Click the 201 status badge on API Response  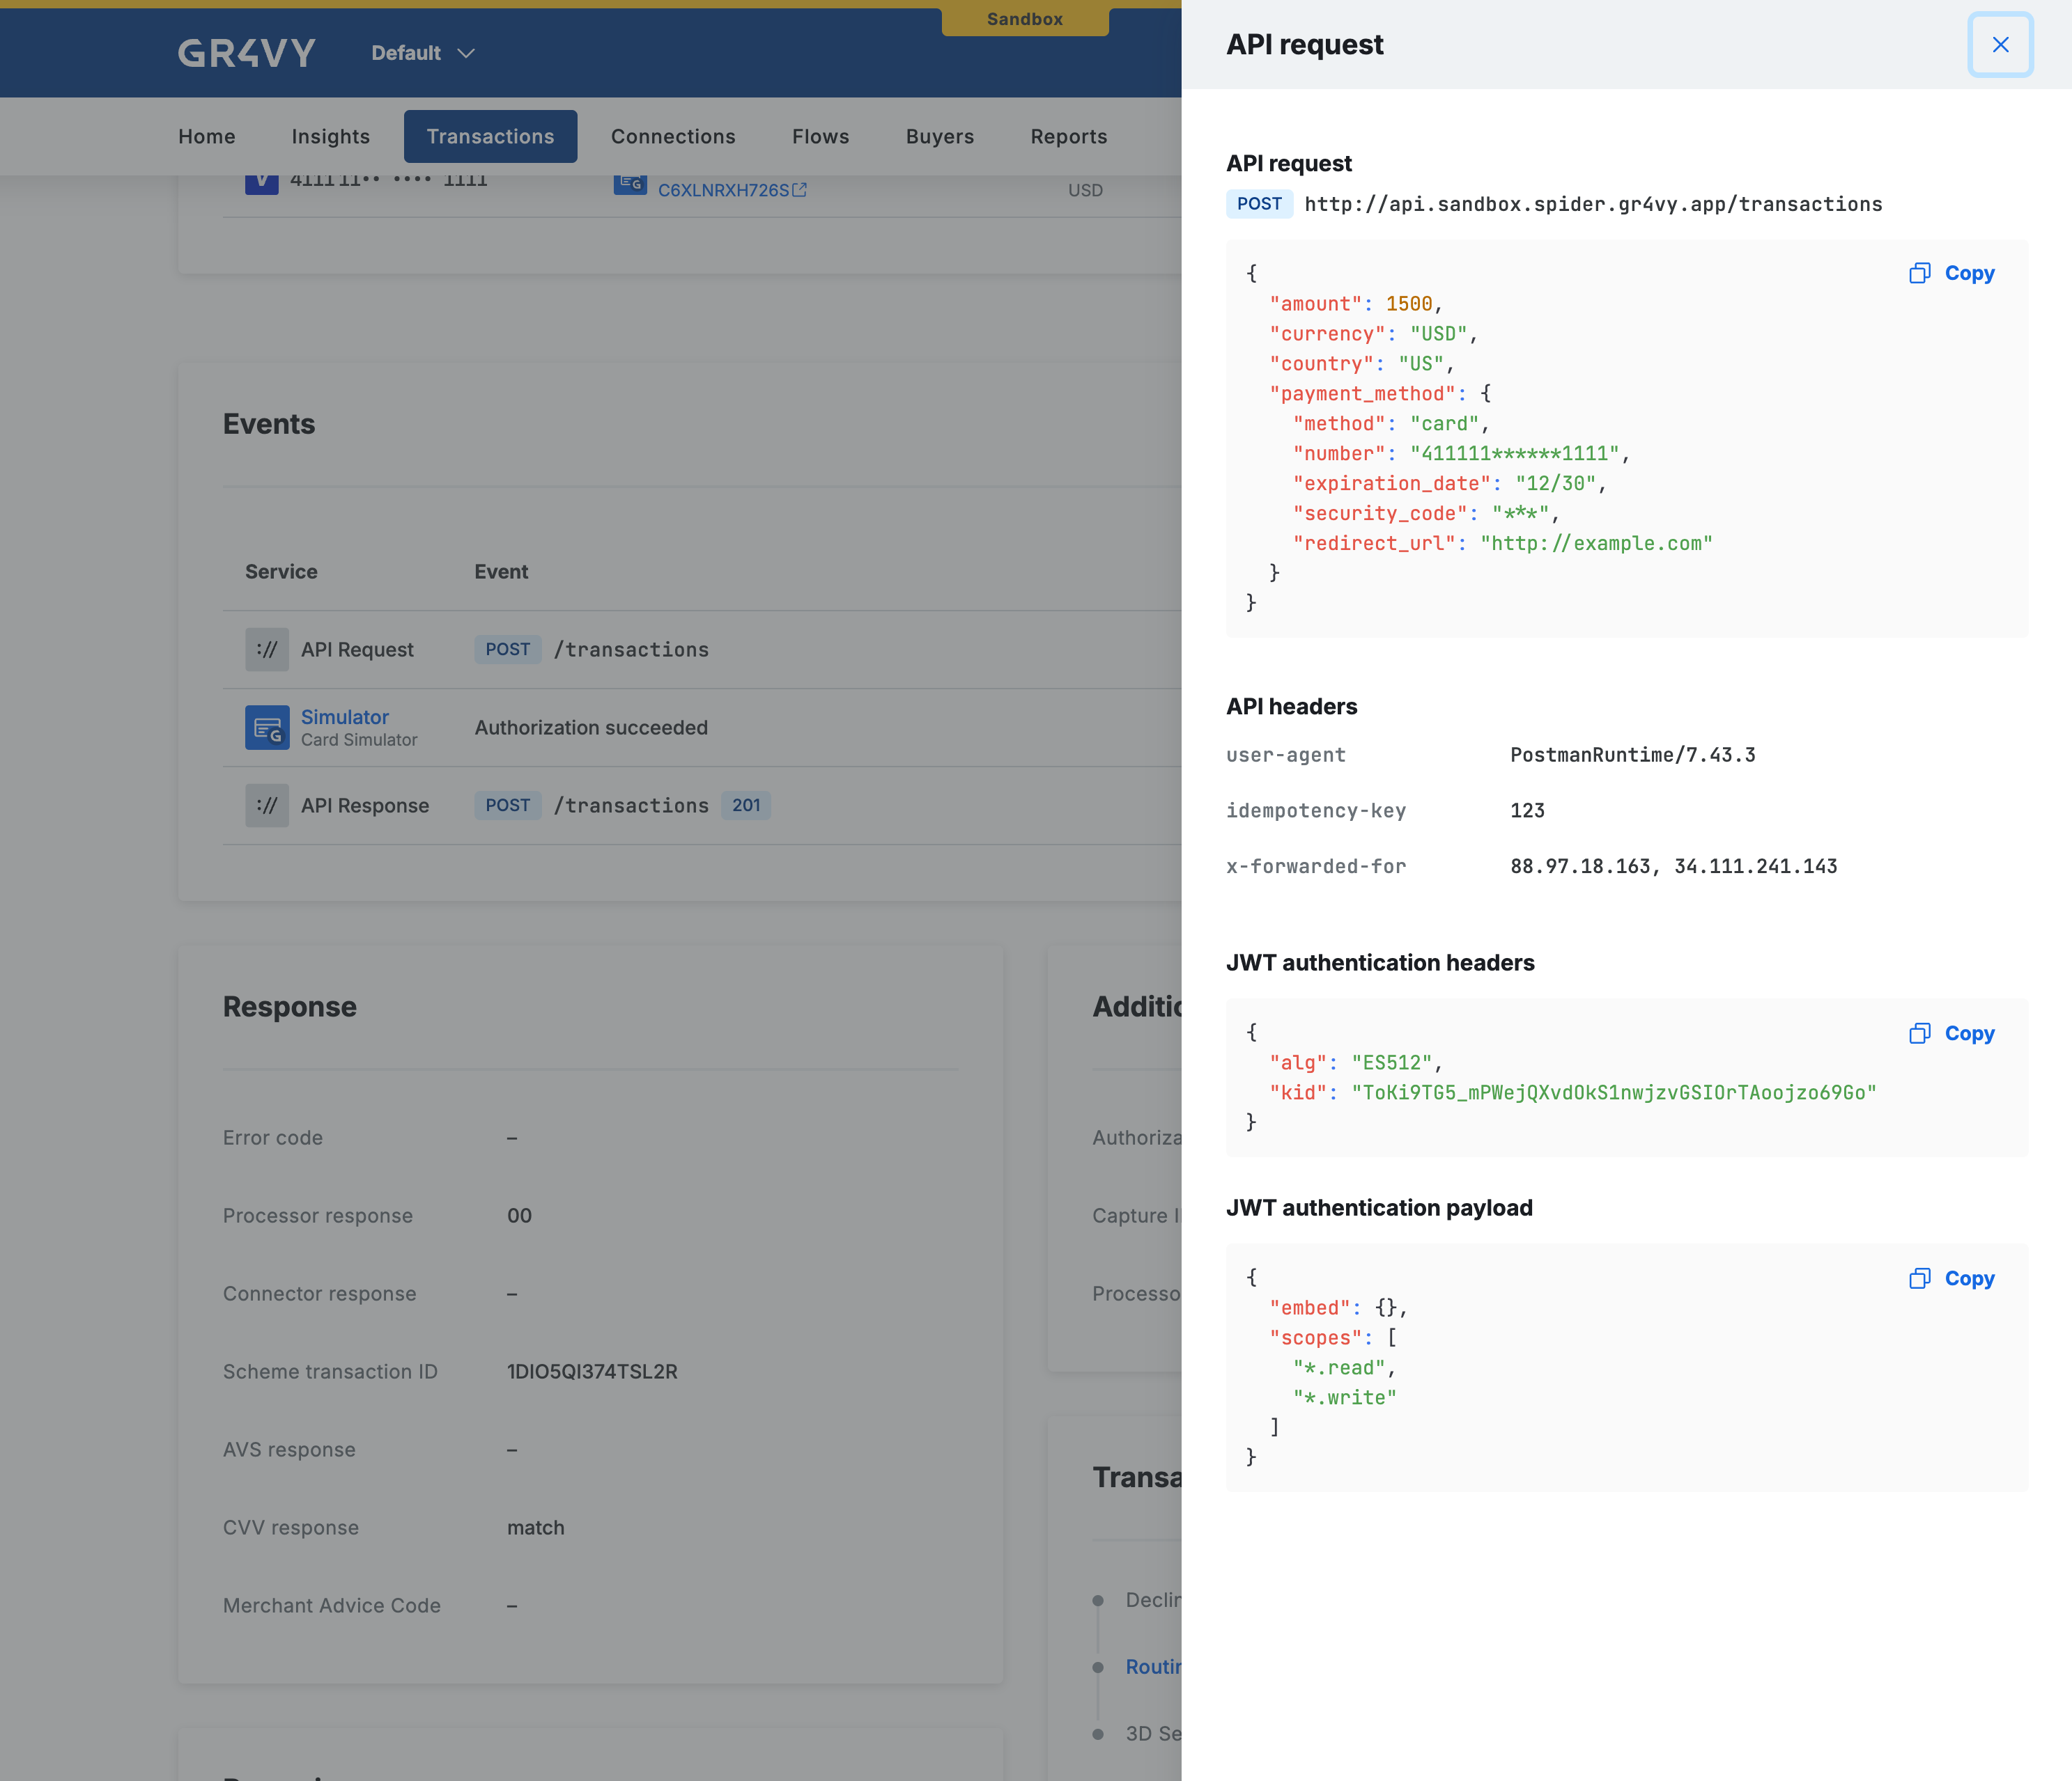coord(746,805)
